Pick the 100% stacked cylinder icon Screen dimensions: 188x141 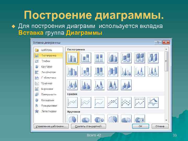point(99,71)
